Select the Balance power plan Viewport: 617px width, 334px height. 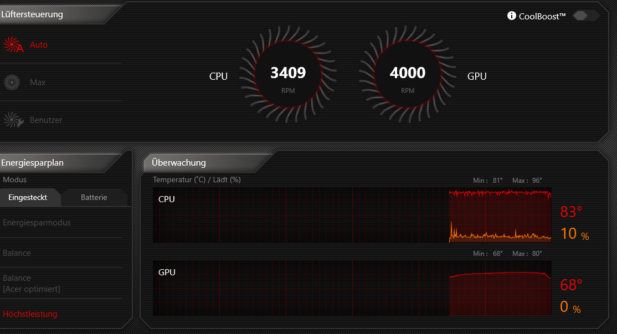coord(16,253)
